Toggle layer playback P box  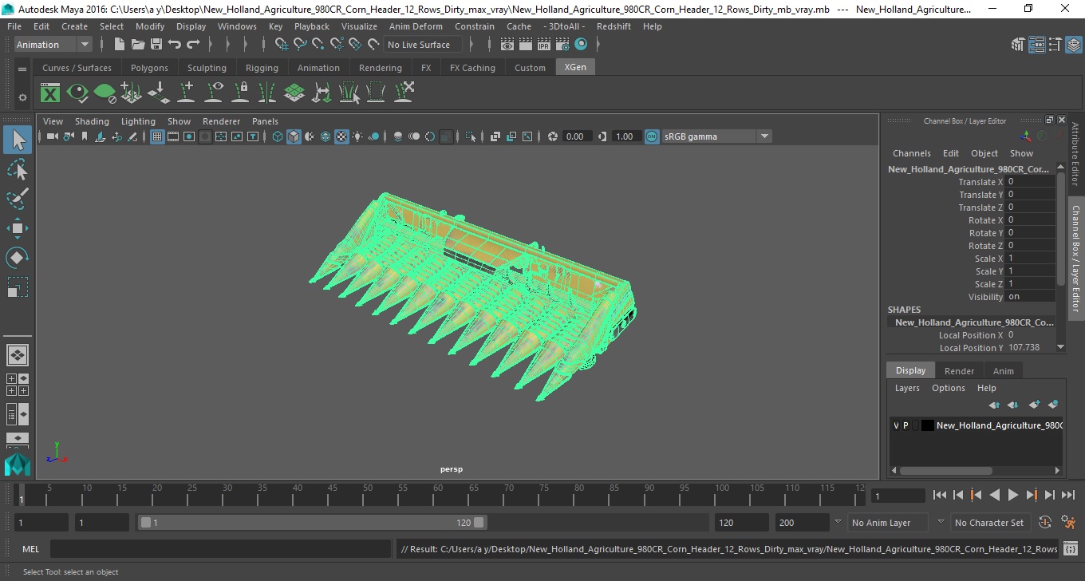(x=905, y=425)
